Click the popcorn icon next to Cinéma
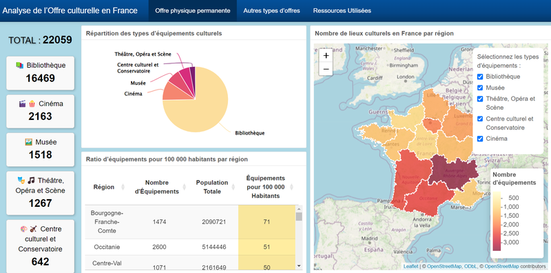 [32, 103]
